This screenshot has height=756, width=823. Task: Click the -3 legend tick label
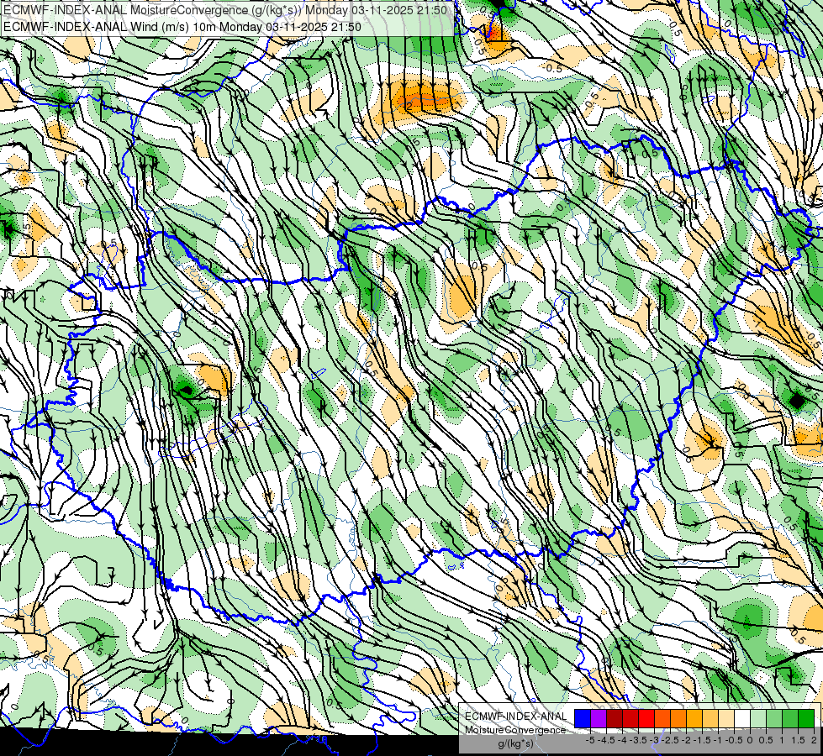(x=654, y=740)
